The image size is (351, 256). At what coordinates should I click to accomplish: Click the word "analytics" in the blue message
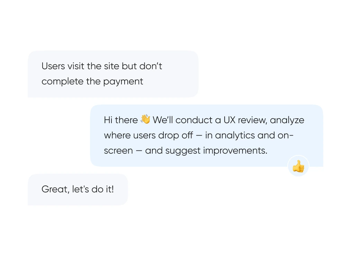click(235, 135)
